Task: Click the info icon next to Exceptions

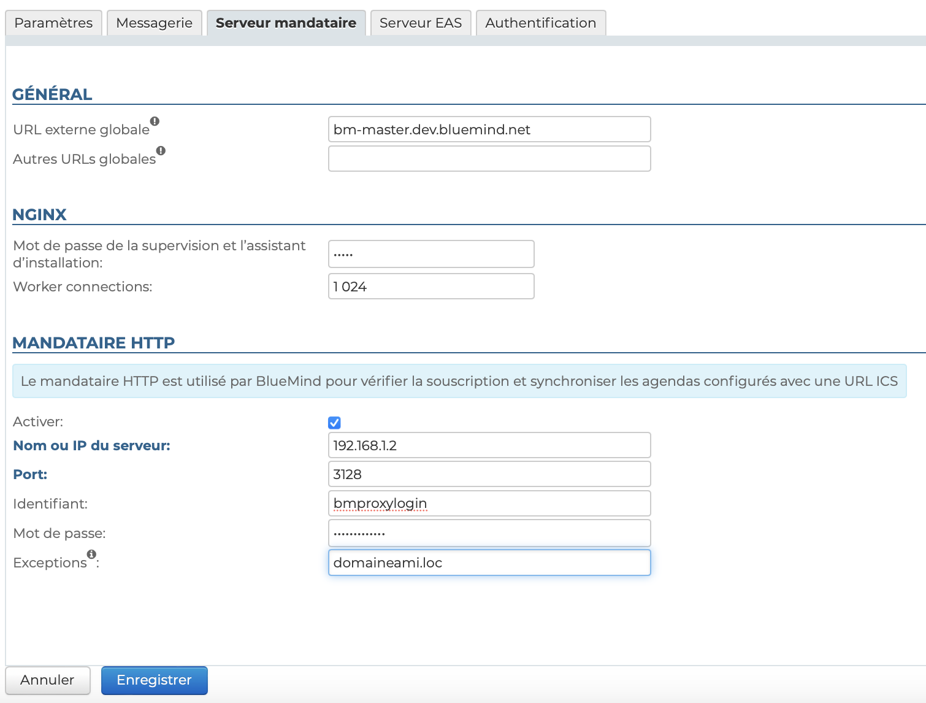Action: point(91,555)
